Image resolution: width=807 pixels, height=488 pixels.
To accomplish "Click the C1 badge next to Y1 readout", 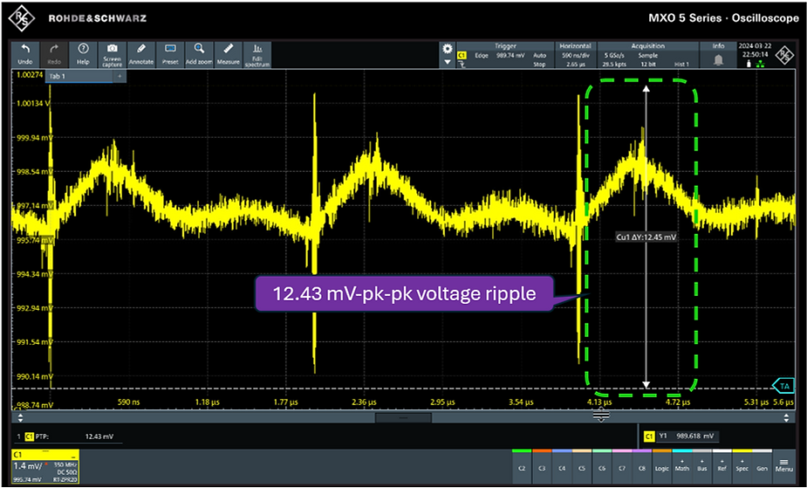I will 649,436.
